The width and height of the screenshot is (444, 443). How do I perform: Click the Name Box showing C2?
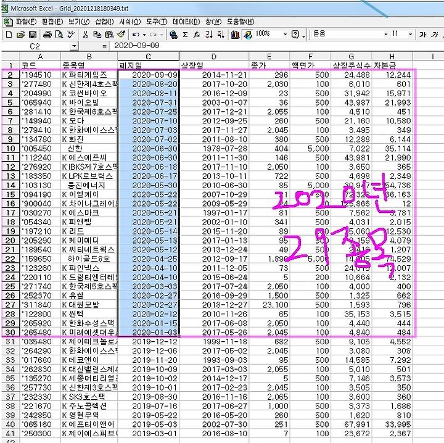[x=36, y=46]
